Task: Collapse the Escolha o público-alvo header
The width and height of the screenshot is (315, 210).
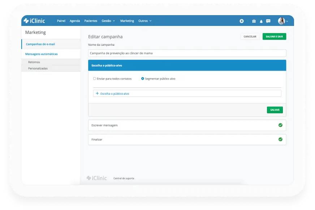Action: [x=187, y=65]
